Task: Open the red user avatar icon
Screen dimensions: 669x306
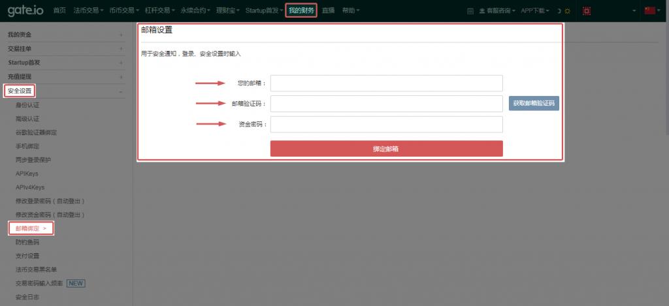Action: coord(587,11)
